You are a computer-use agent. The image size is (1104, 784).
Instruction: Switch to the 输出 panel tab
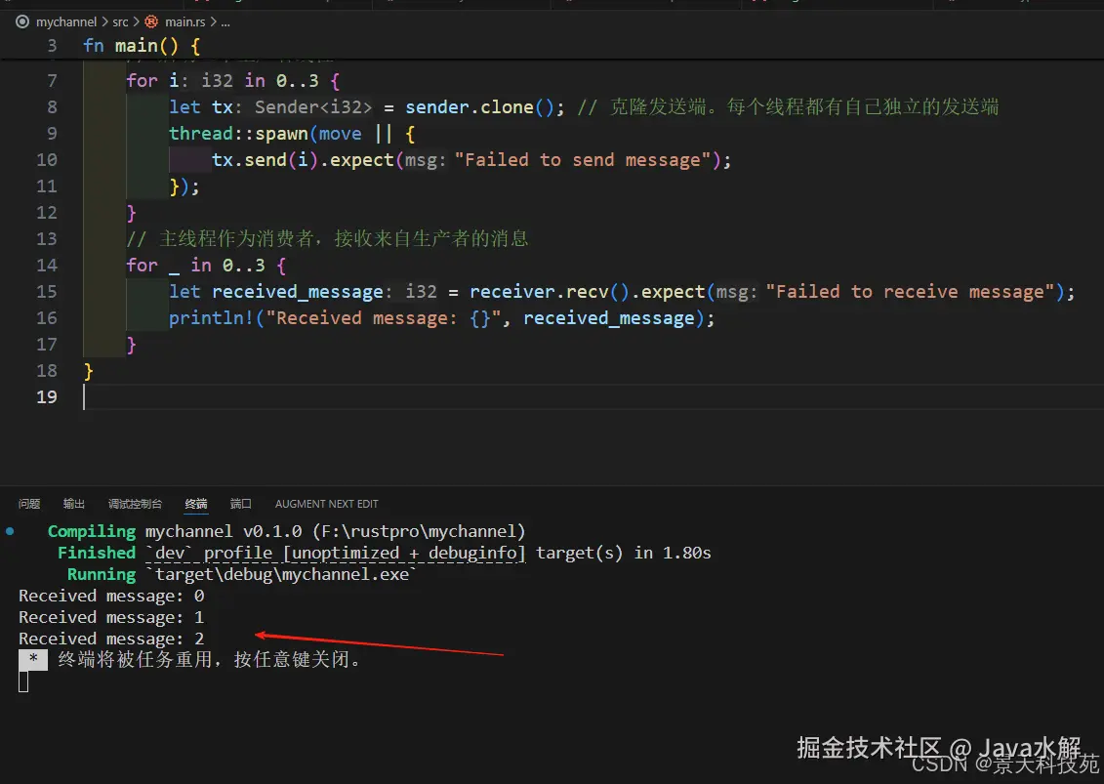click(x=74, y=504)
